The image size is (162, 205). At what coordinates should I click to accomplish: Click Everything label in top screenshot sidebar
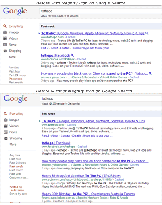coord(16,26)
